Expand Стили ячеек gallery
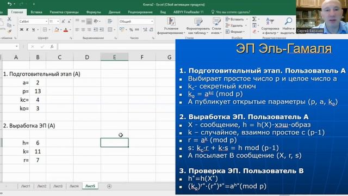This screenshot has width=348, height=196. coord(216,26)
